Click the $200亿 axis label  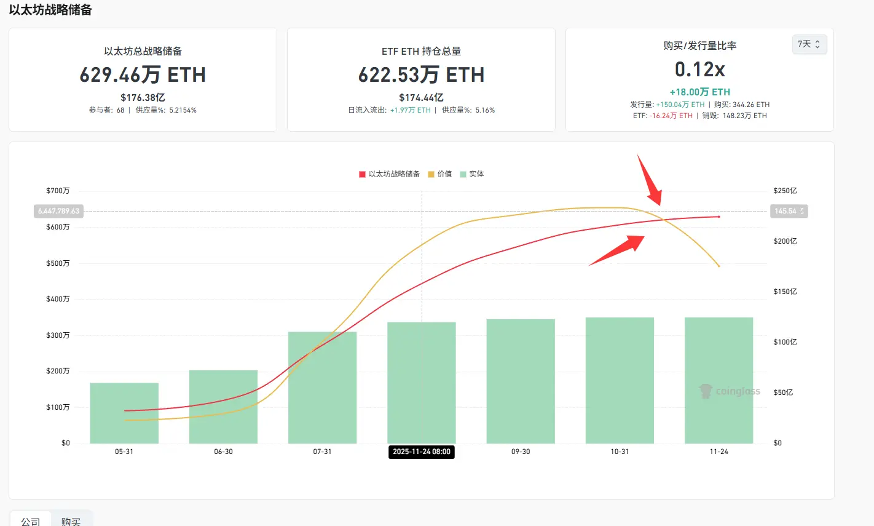point(785,241)
